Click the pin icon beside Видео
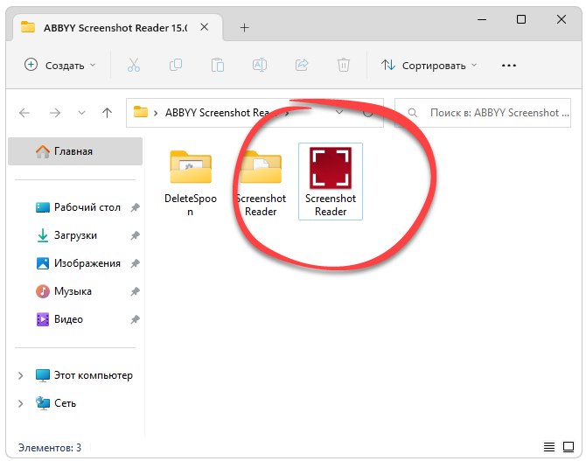This screenshot has width=586, height=461. pyautogui.click(x=135, y=319)
